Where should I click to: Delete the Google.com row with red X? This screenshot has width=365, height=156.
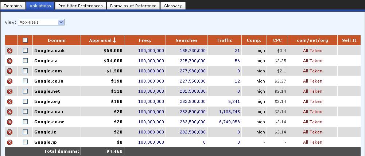coord(10,71)
